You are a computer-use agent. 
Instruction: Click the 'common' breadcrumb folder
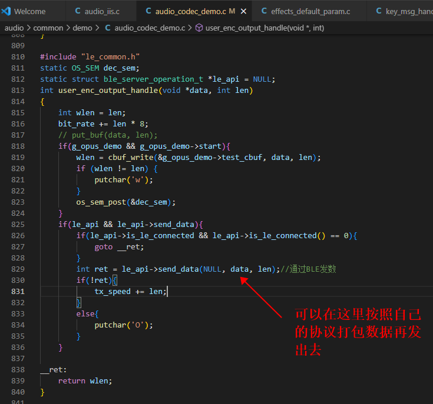[48, 28]
